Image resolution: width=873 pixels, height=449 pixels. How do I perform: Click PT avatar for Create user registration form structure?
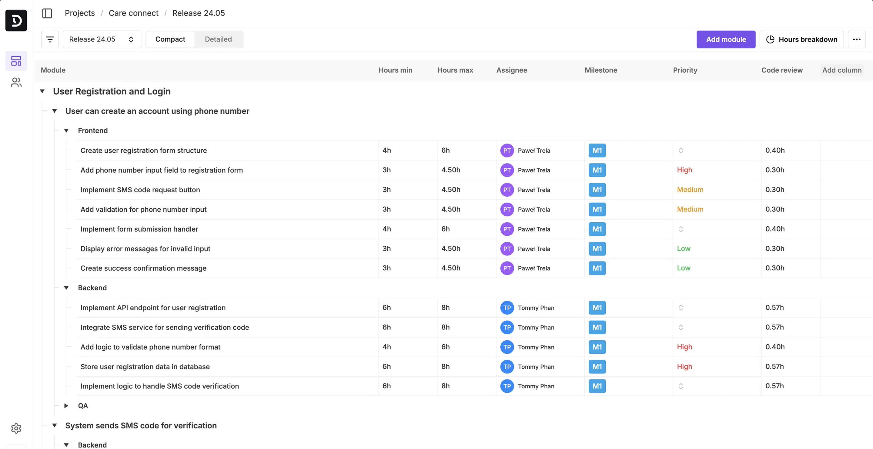pyautogui.click(x=507, y=150)
